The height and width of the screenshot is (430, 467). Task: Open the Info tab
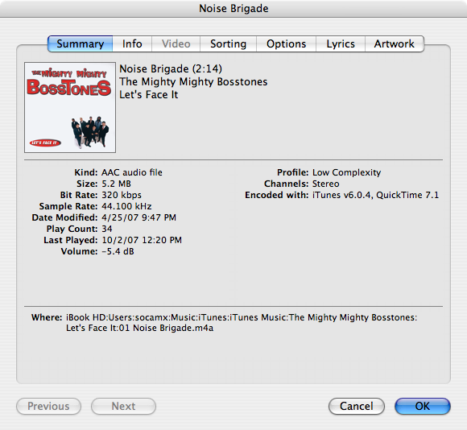132,43
